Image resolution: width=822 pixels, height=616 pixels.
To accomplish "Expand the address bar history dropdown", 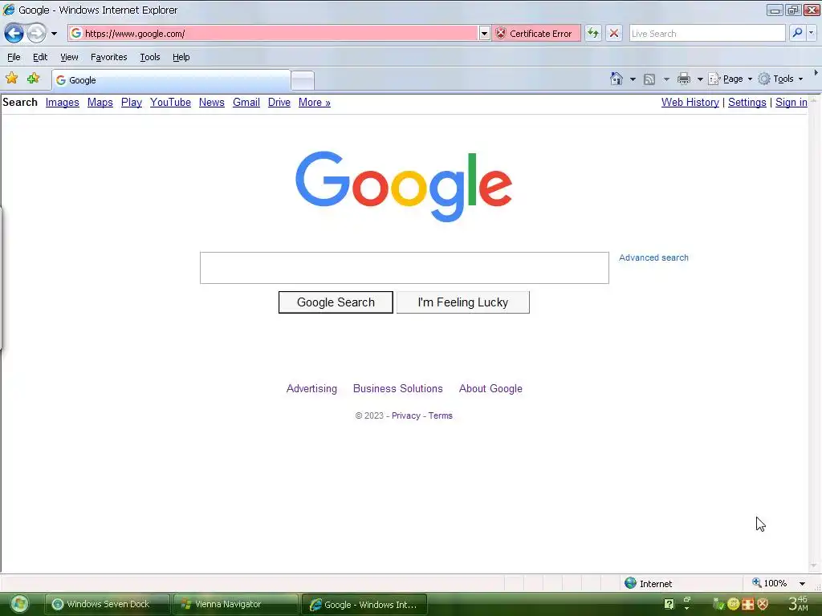I will pyautogui.click(x=484, y=34).
